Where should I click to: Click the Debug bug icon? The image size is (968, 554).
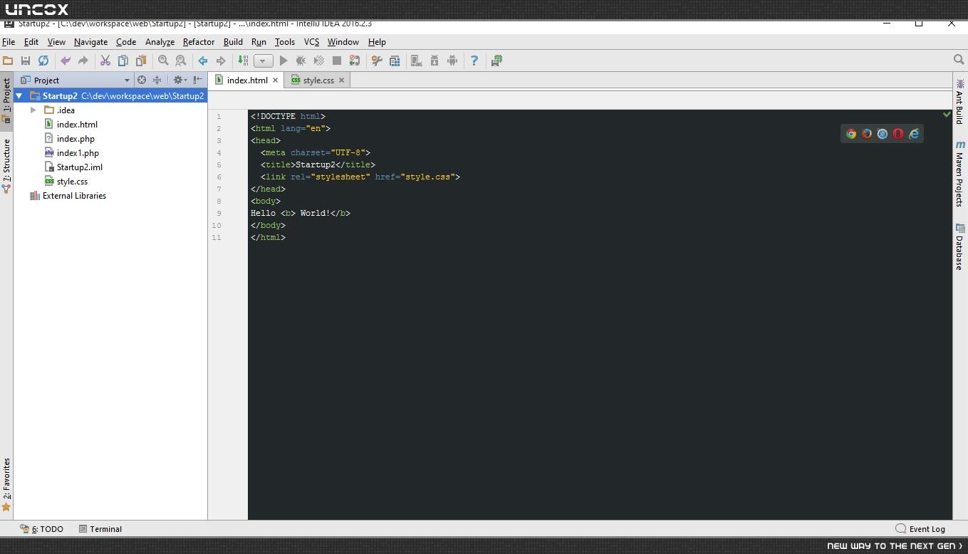coord(301,61)
